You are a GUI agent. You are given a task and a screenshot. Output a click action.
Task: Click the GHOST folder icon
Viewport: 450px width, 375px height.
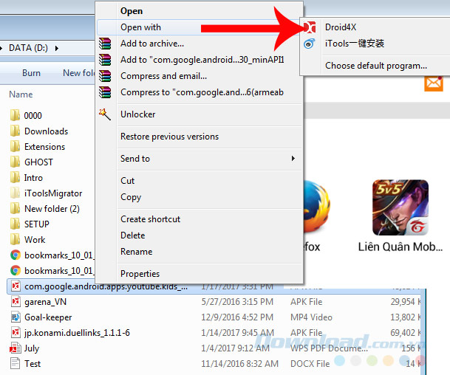click(x=16, y=162)
